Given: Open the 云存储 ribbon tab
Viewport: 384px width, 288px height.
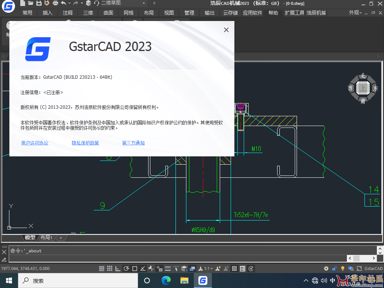Looking at the screenshot, I should click(x=231, y=13).
